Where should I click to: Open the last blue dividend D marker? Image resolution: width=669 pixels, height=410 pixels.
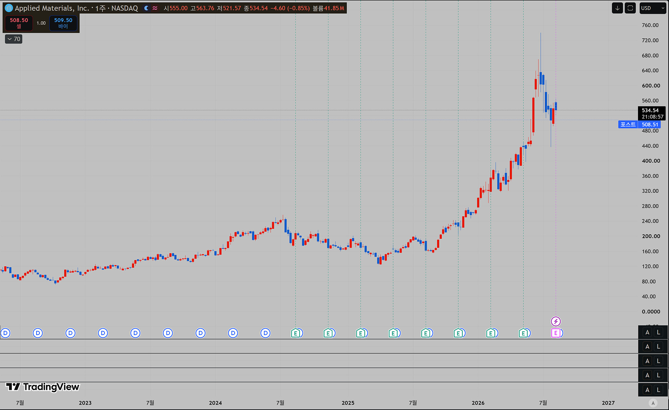pyautogui.click(x=266, y=333)
